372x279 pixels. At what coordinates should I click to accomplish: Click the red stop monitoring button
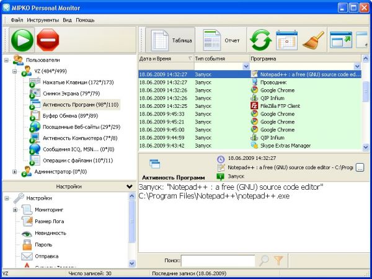(x=47, y=41)
